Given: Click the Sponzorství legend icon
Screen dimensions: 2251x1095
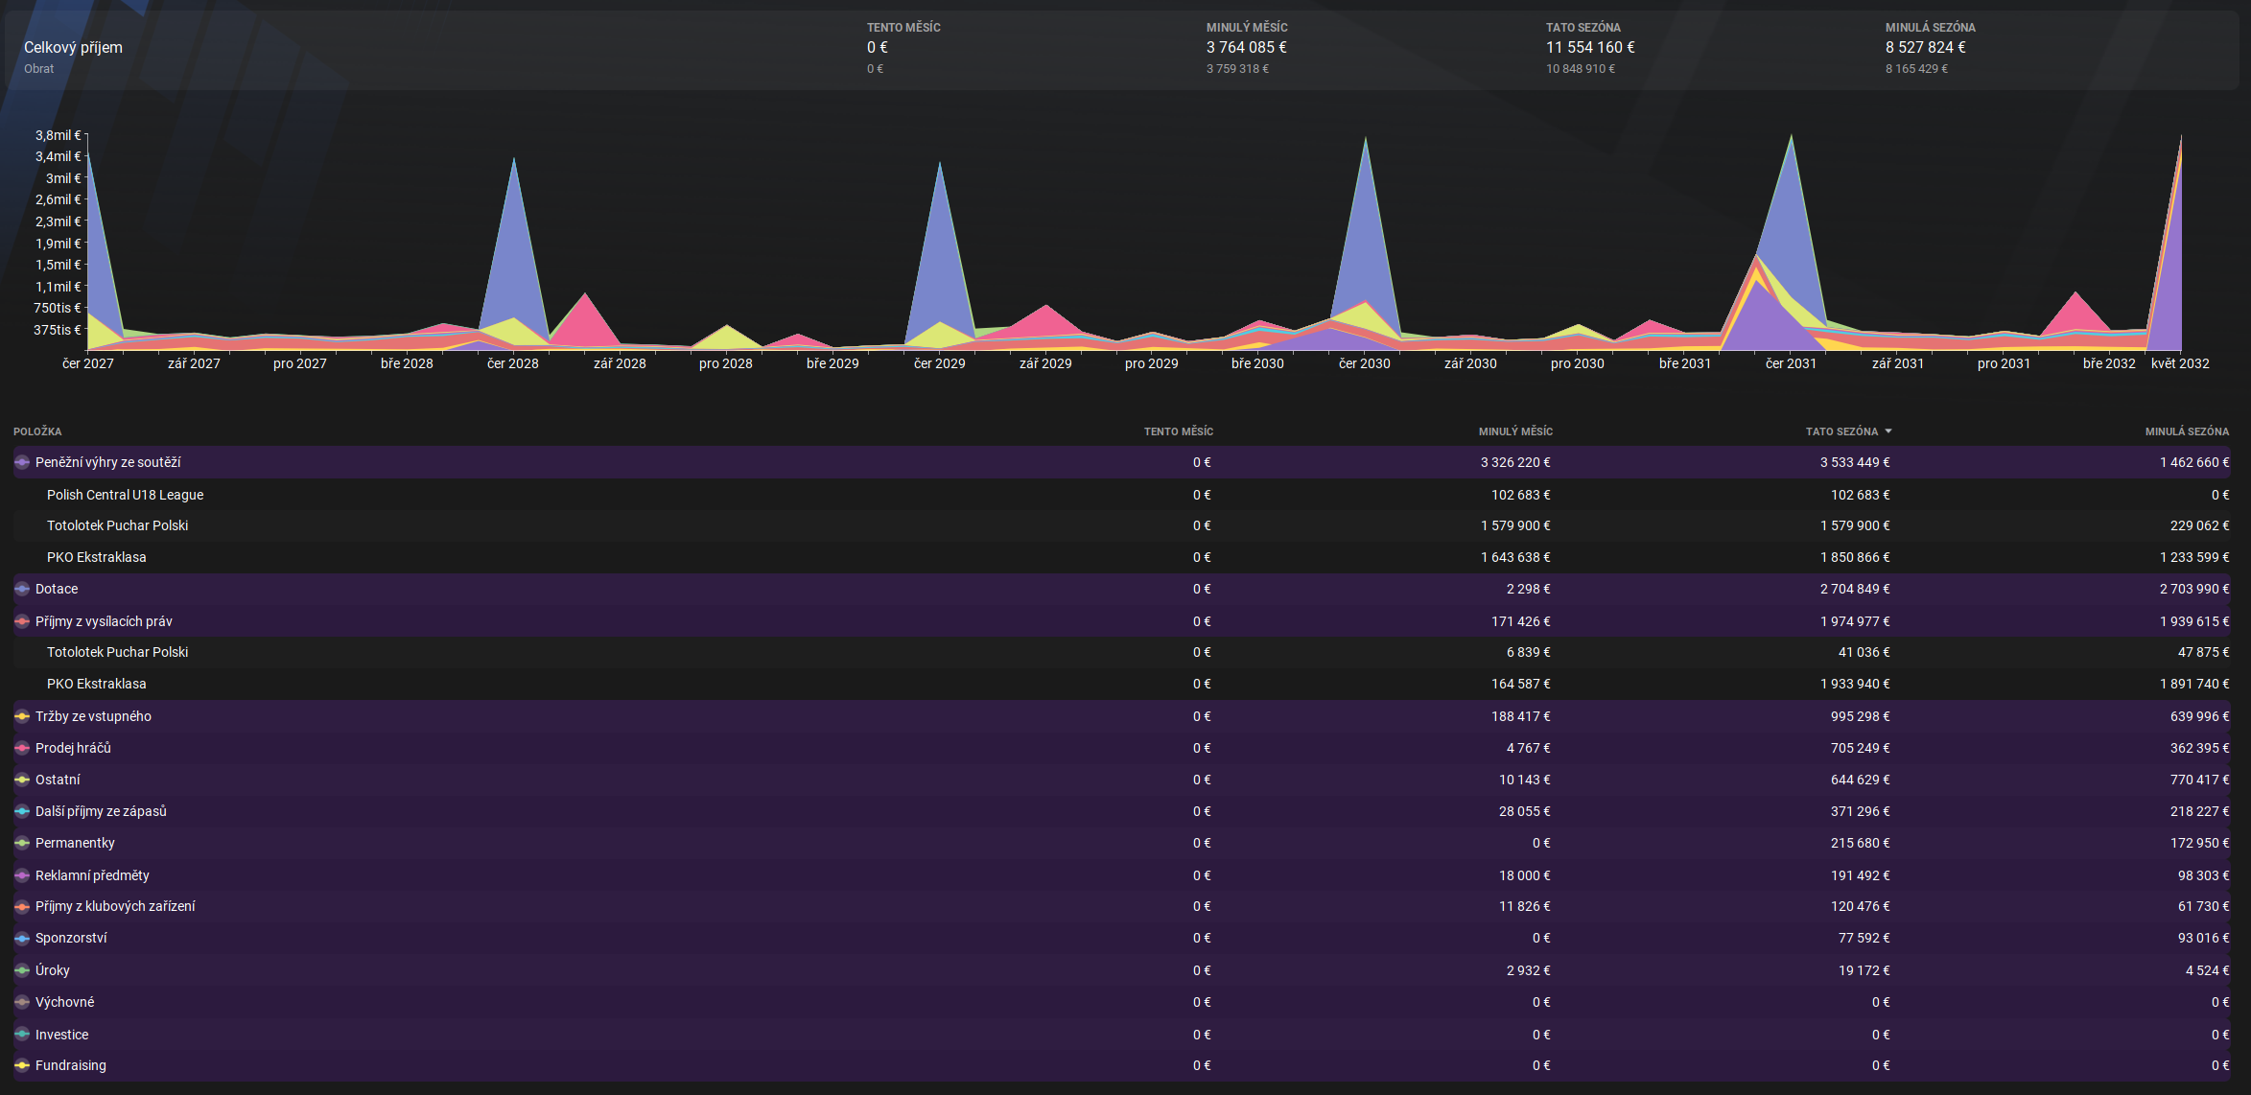Looking at the screenshot, I should (x=22, y=938).
